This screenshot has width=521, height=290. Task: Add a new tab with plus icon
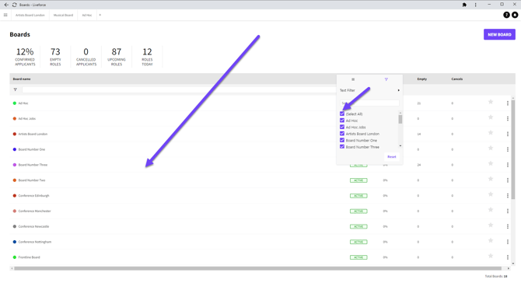[x=100, y=15]
